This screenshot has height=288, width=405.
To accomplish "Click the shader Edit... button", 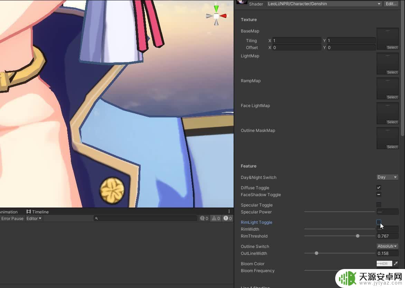I will point(391,3).
